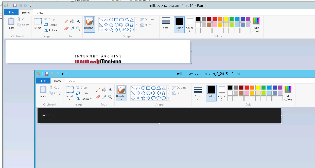The height and width of the screenshot is (168, 315).
Task: Choose the Right arrow shape in milfboyphotos window
Action: point(121,25)
